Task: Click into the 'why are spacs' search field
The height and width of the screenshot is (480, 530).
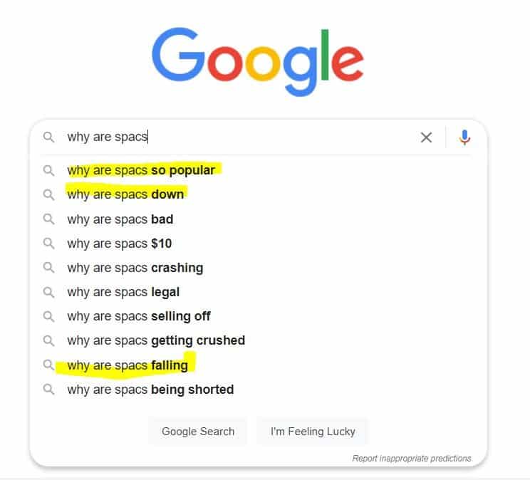Action: point(237,137)
